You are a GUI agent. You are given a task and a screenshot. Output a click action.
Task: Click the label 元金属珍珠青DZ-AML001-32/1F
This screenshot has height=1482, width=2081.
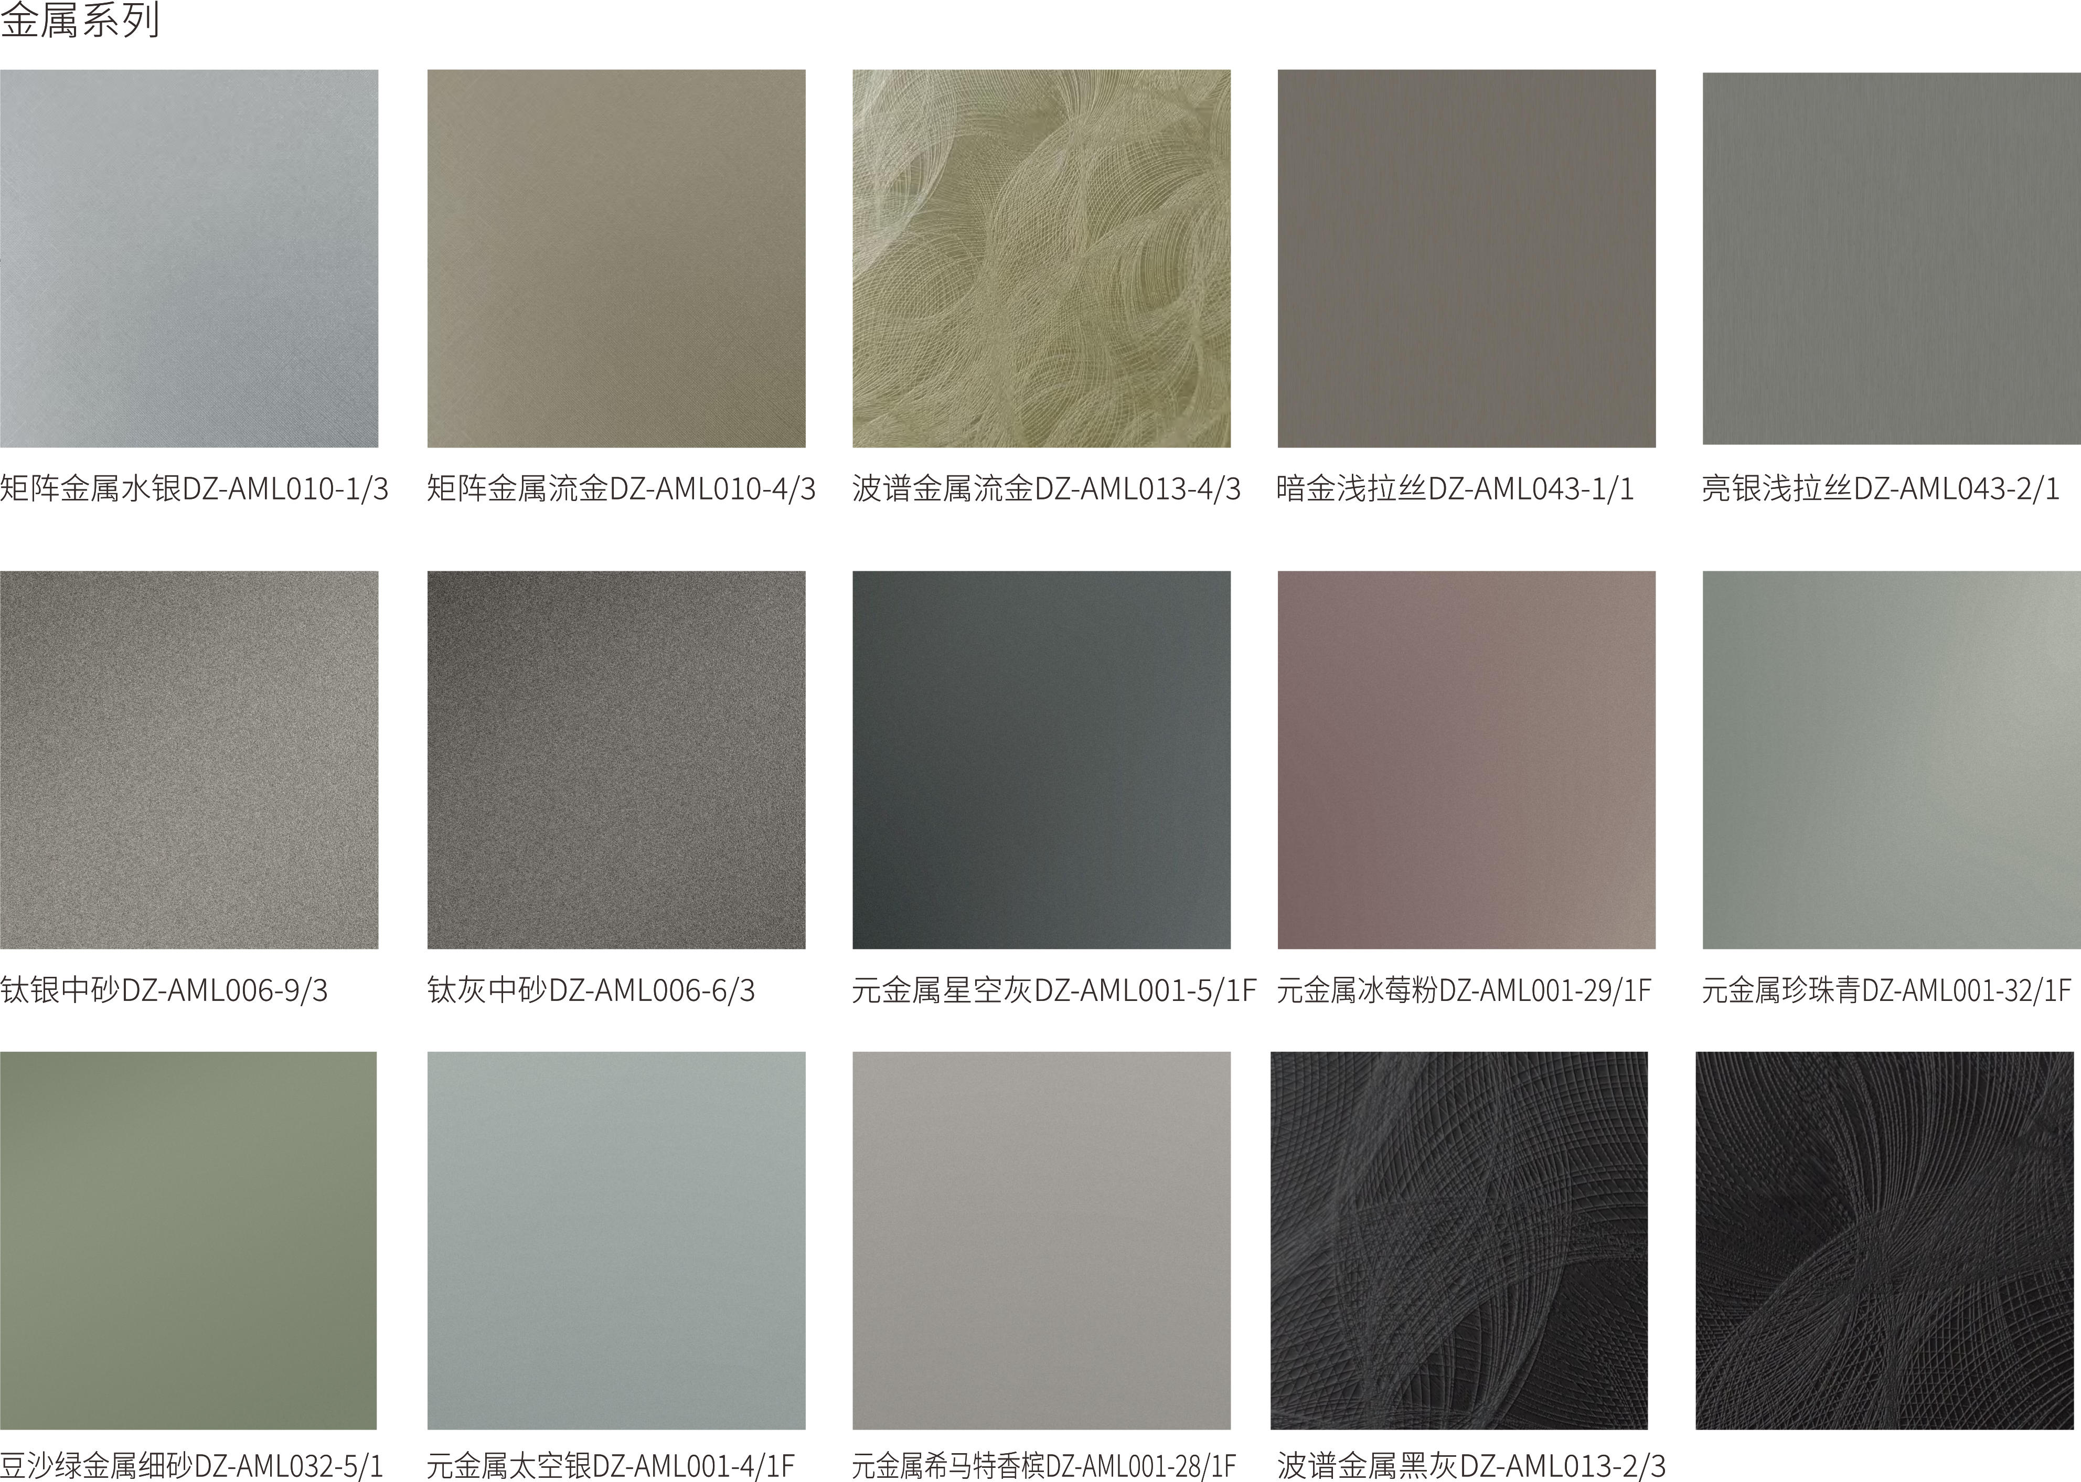point(1887,990)
